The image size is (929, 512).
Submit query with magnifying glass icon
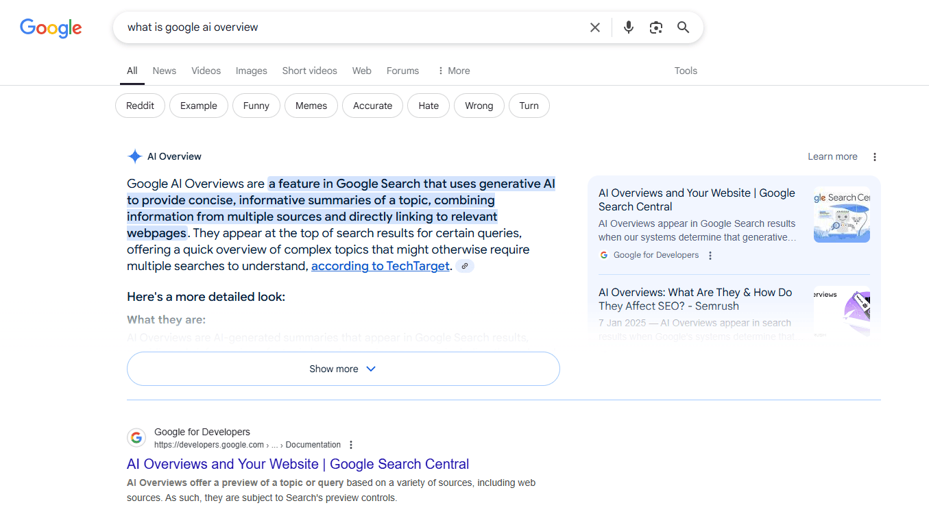[x=684, y=27]
